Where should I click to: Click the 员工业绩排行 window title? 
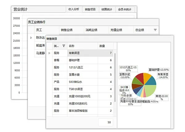[x=37, y=22]
